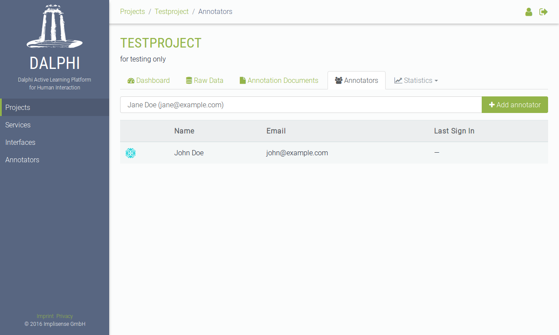Open the Dashboard tab

pos(148,80)
